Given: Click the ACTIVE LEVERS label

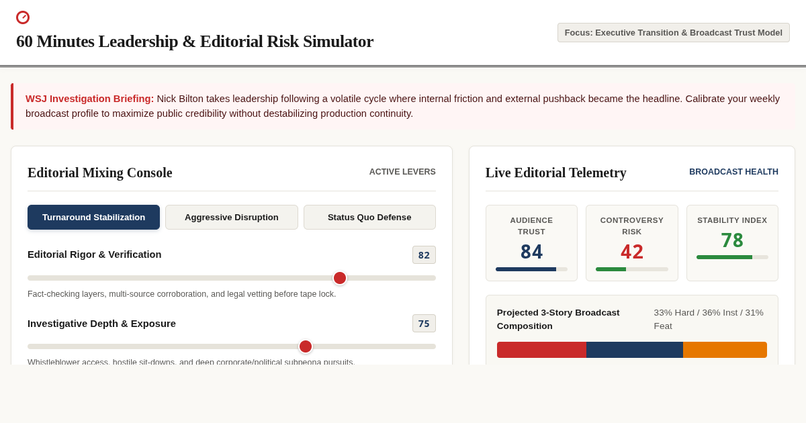Looking at the screenshot, I should coord(402,172).
